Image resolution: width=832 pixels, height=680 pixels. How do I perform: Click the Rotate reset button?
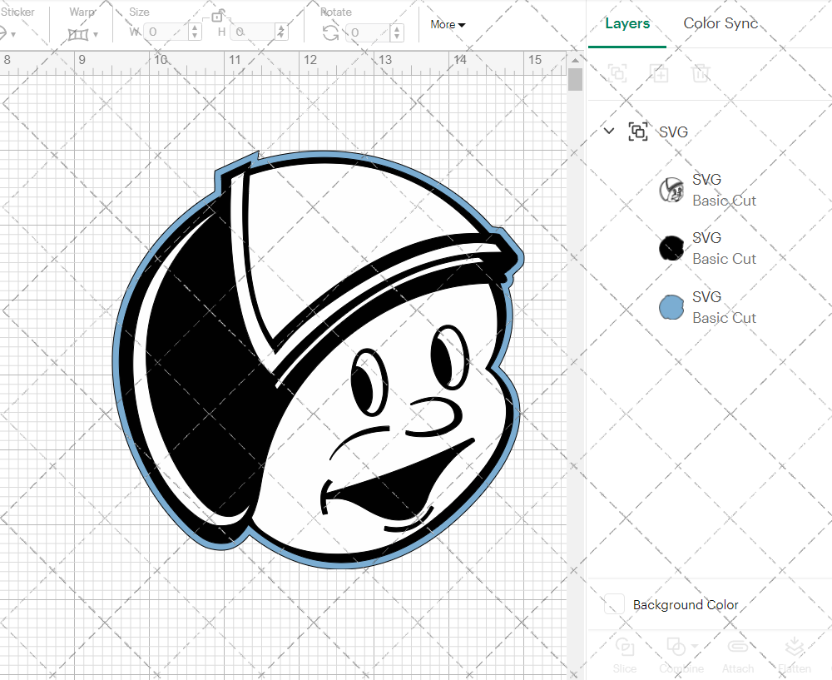(330, 33)
